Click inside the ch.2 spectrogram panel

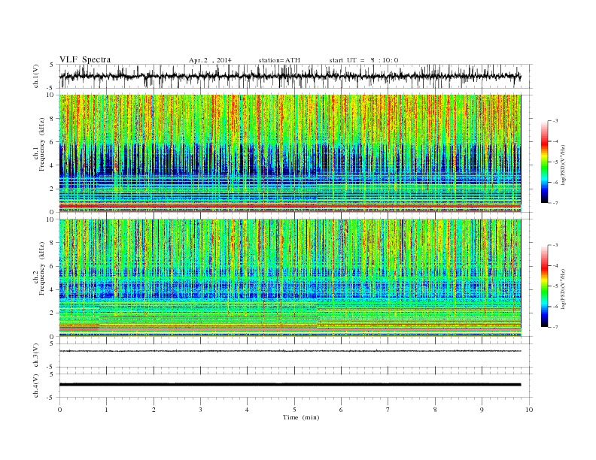point(290,277)
